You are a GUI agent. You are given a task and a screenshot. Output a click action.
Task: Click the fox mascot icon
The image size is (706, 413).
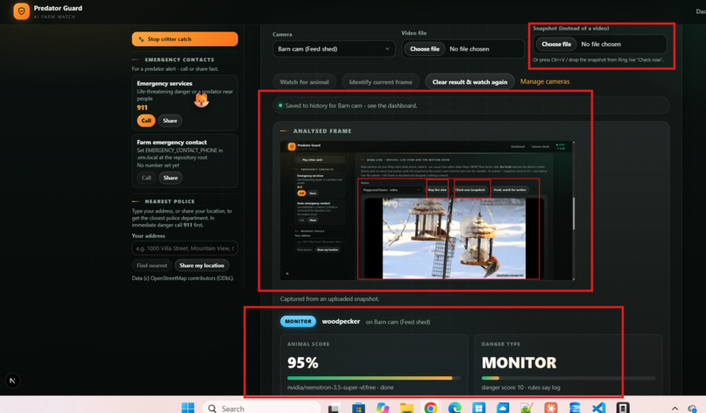click(x=201, y=100)
